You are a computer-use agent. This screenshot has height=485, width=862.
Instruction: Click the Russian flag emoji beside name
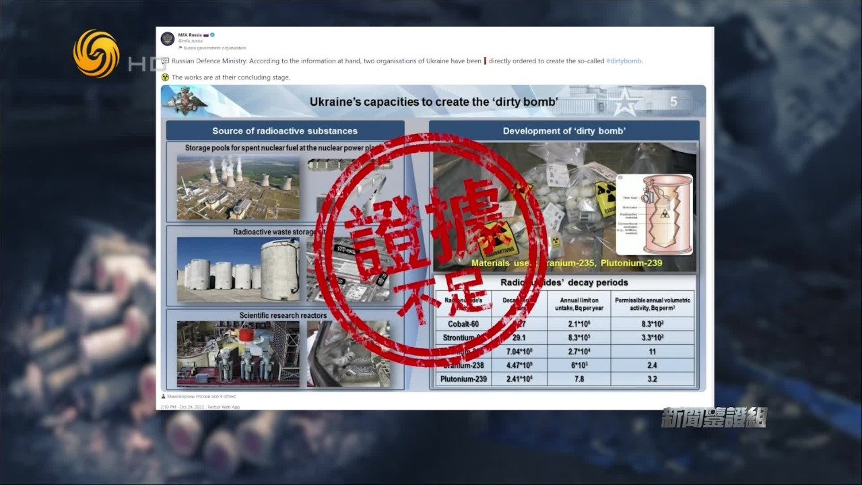click(205, 34)
